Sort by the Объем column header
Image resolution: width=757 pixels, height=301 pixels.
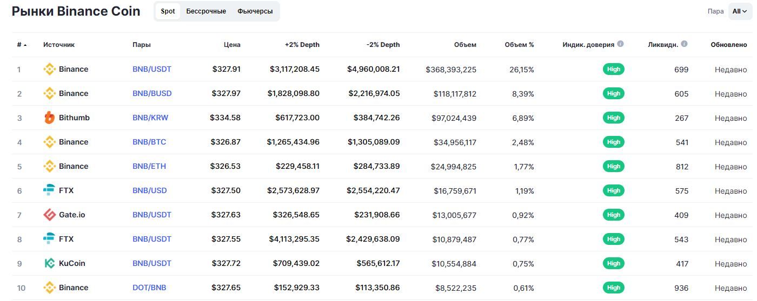coord(465,45)
